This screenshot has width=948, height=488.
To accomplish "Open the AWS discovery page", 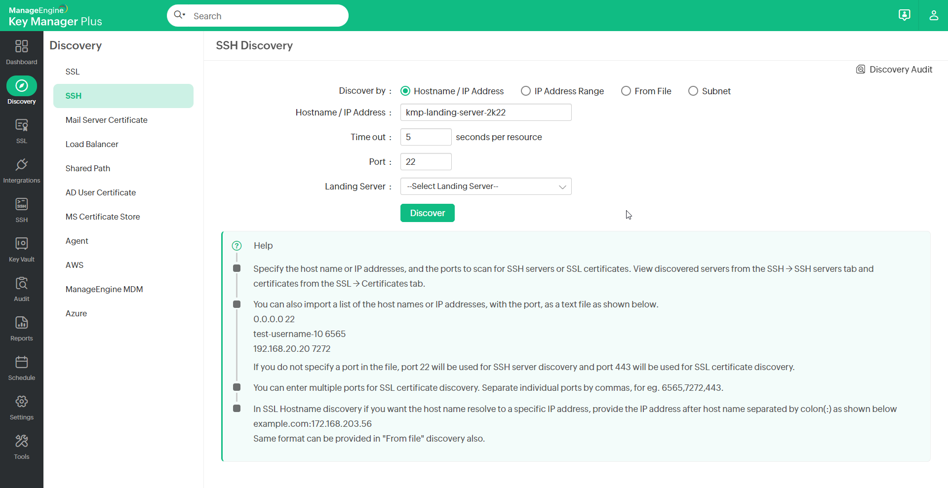I will [x=74, y=265].
